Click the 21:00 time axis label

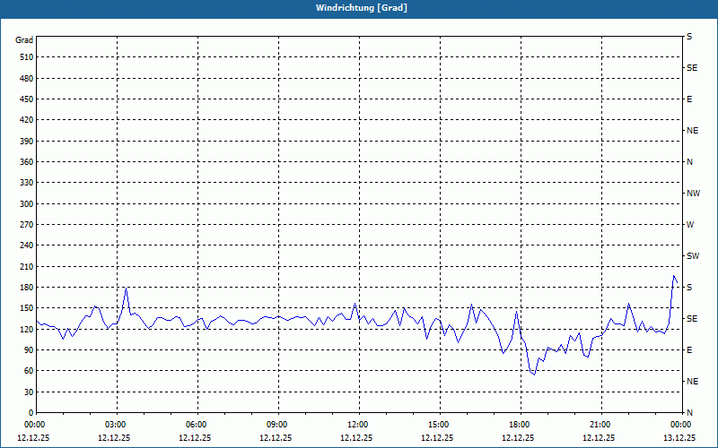click(601, 425)
